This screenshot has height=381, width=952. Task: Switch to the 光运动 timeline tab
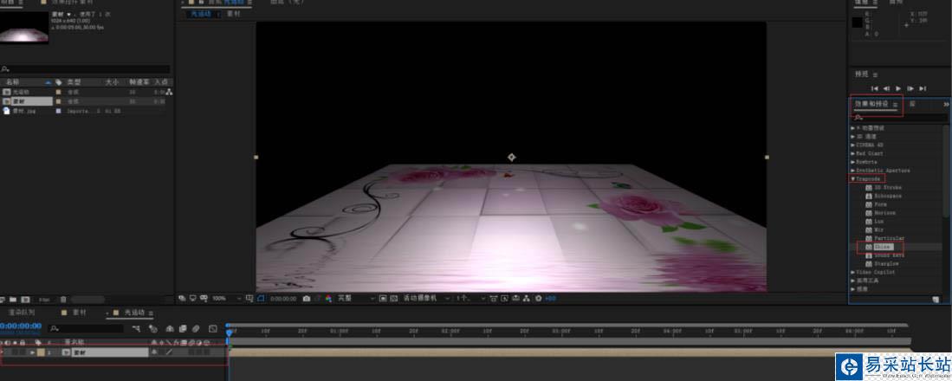[x=135, y=313]
